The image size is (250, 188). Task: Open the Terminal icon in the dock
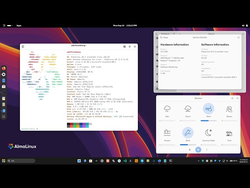click(4, 92)
